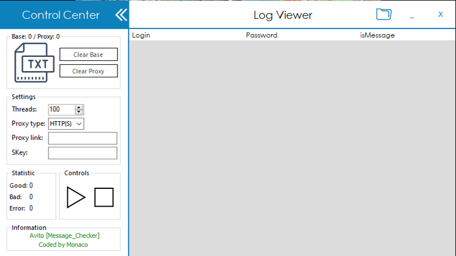The image size is (456, 256).
Task: Click the Clear Proxy button
Action: coord(89,71)
